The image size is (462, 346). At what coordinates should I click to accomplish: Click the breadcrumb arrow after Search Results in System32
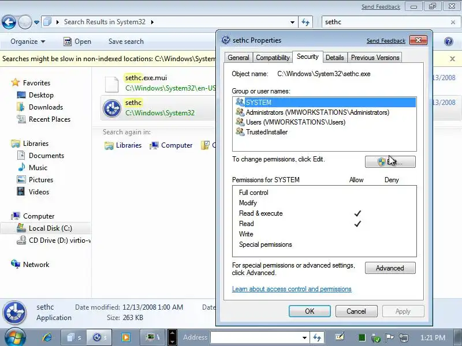point(152,22)
